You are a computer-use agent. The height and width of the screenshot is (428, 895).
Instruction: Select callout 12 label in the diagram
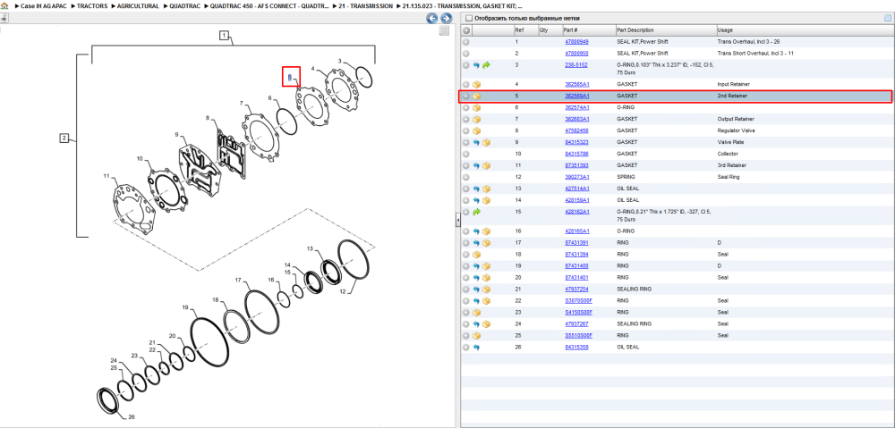point(343,290)
